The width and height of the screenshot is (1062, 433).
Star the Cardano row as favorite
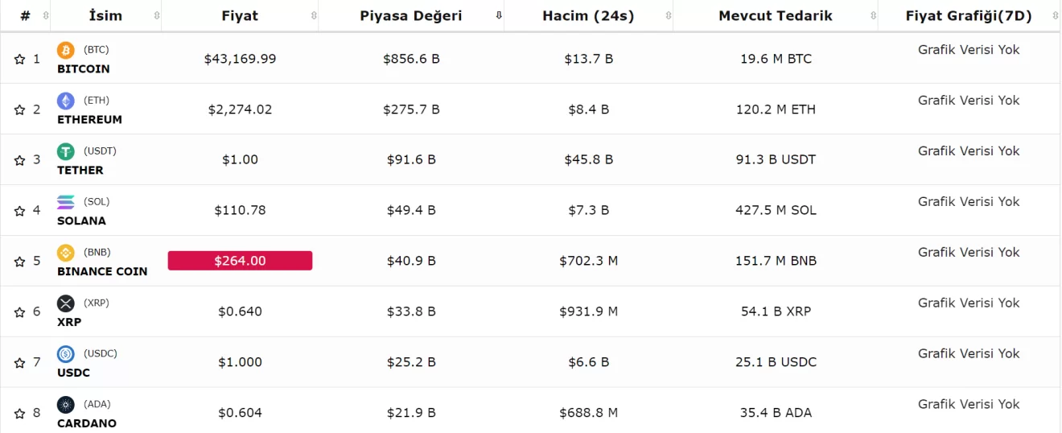(20, 414)
